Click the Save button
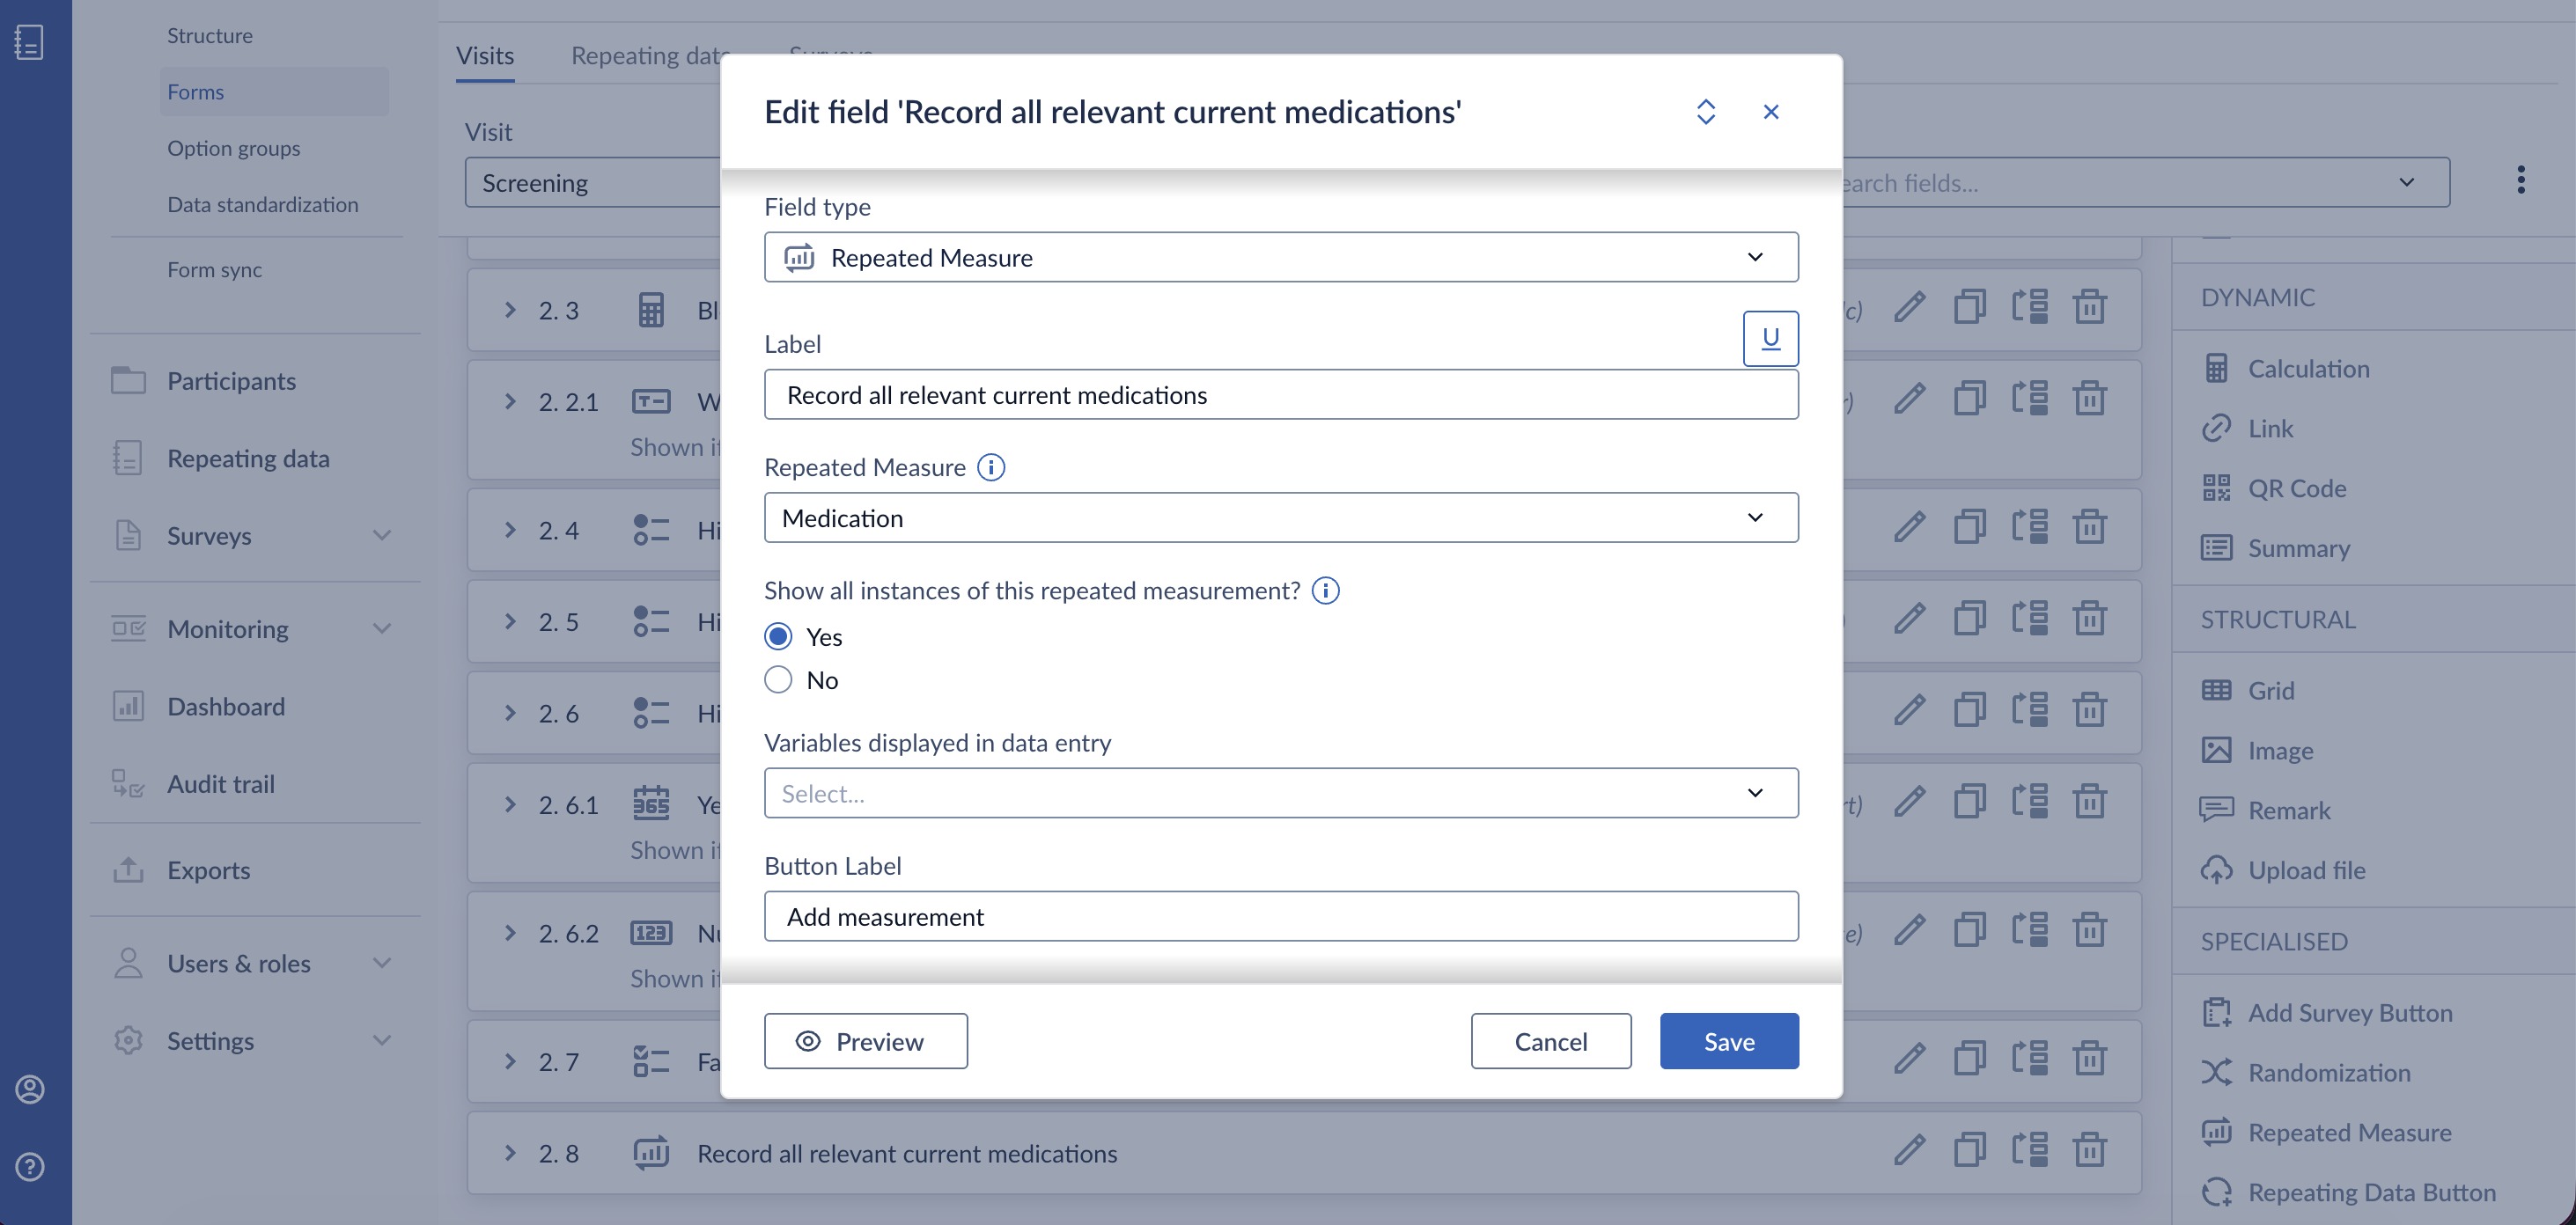The width and height of the screenshot is (2576, 1225). [x=1729, y=1041]
